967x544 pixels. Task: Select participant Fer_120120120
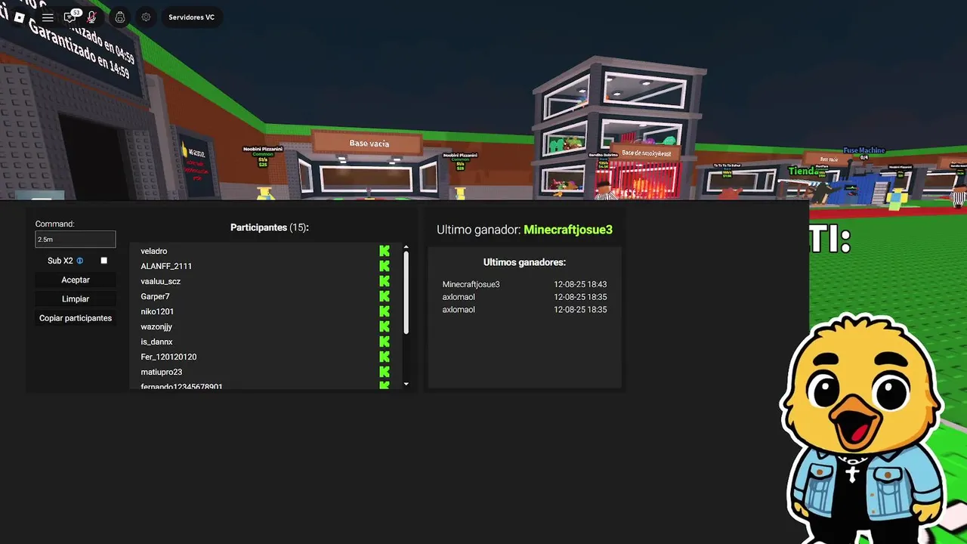pyautogui.click(x=168, y=357)
